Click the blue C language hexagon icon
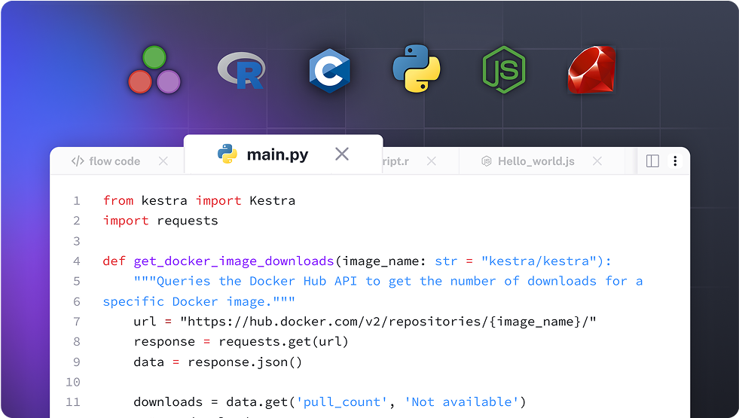Screen dimensions: 739x418 pos(329,71)
